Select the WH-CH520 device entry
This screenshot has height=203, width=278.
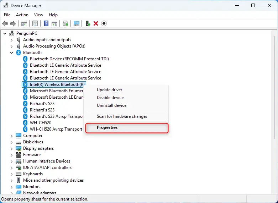tap(41, 123)
